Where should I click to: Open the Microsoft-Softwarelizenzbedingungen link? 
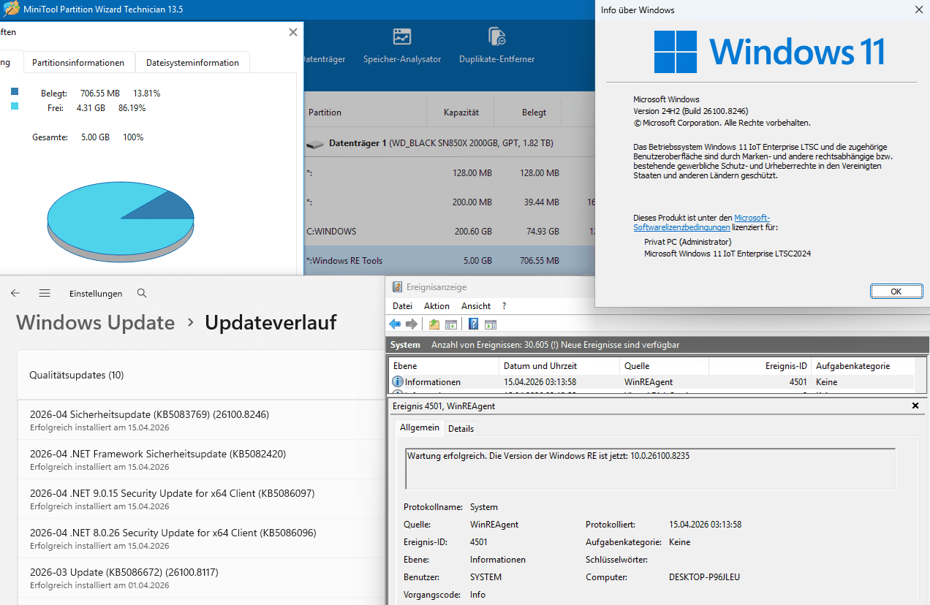click(x=701, y=223)
